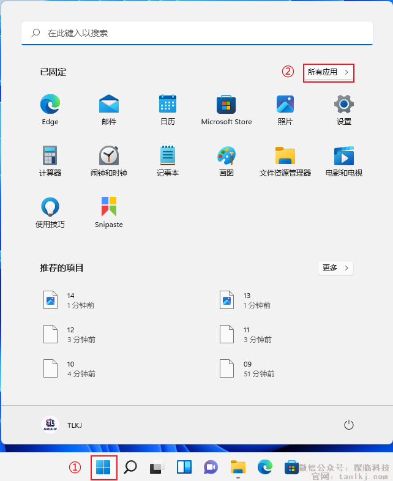Open recommended image file 13
This screenshot has height=481, width=393.
[245, 300]
